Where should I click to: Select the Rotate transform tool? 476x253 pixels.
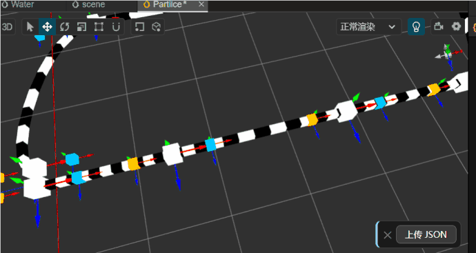[x=64, y=27]
